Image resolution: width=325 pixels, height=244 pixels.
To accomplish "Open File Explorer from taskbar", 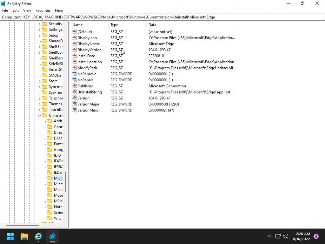I will tap(24, 236).
